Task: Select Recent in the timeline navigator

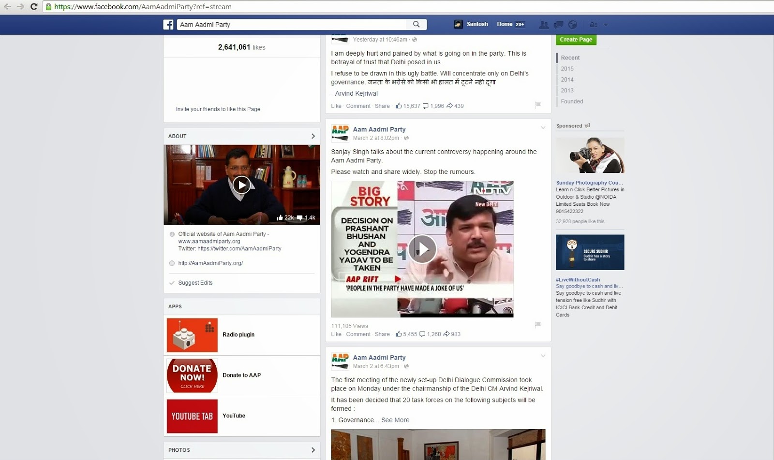Action: pyautogui.click(x=570, y=58)
